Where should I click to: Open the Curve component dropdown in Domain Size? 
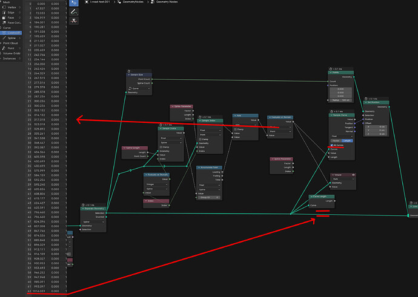tap(139, 88)
